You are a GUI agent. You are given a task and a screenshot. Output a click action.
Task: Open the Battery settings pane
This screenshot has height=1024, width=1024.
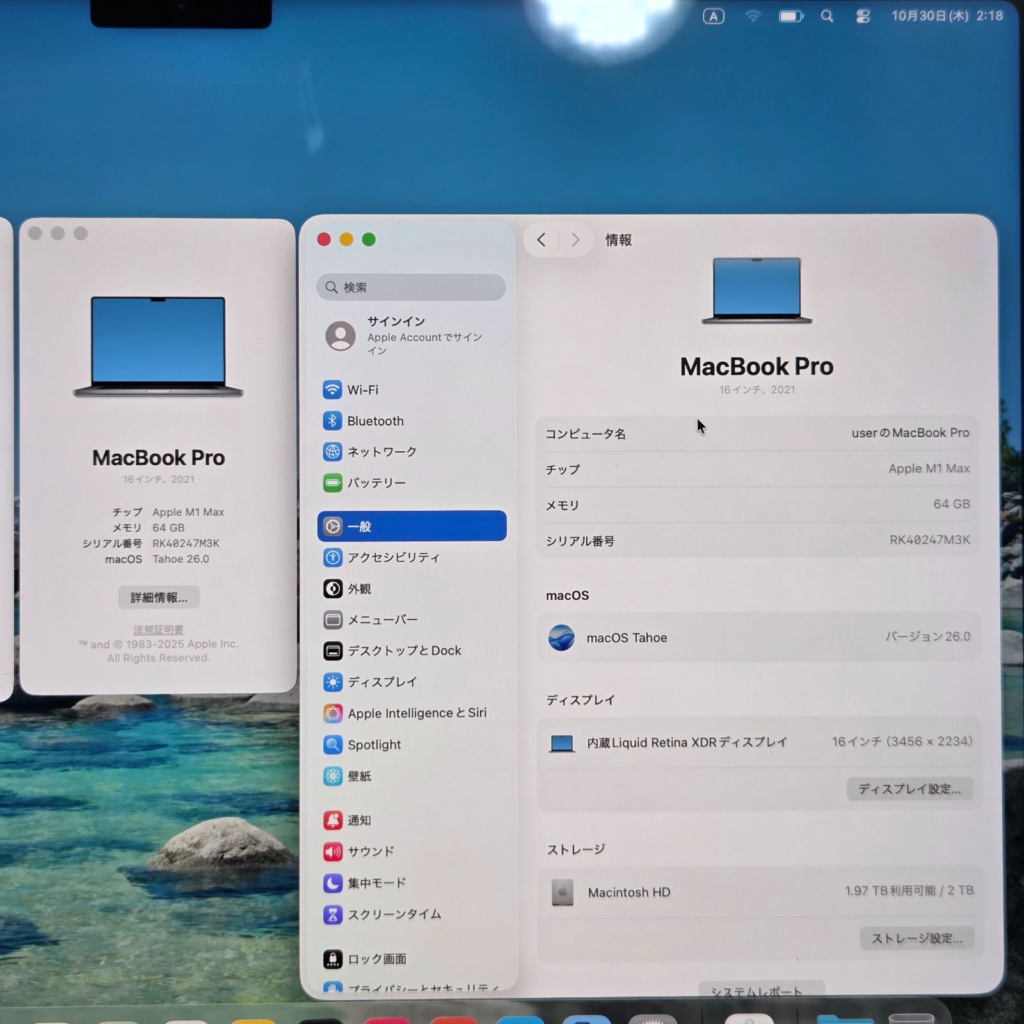pos(376,483)
